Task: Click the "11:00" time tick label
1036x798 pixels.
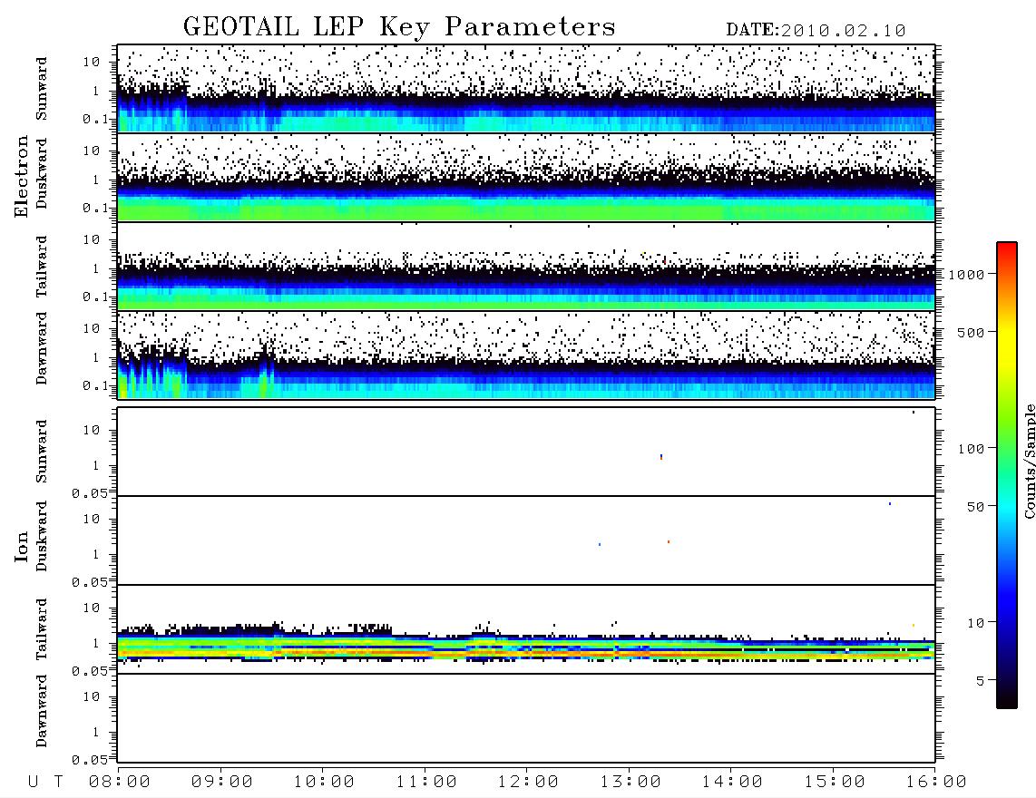Action: click(x=426, y=783)
